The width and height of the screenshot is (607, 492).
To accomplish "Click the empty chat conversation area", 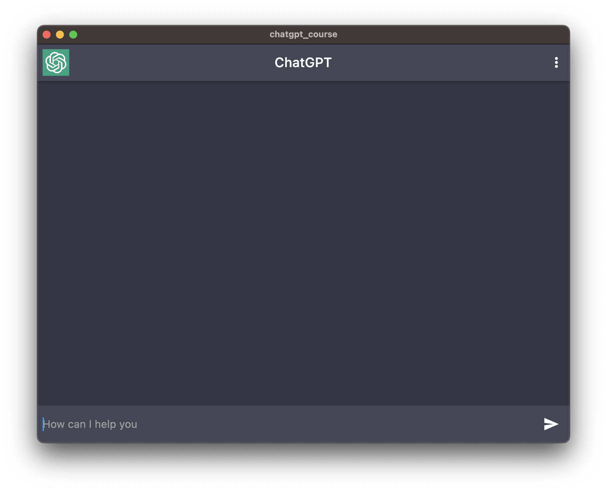I will click(x=303, y=243).
